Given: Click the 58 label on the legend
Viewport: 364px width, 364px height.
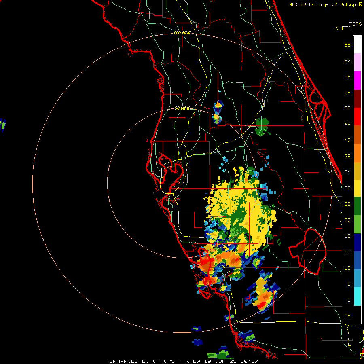Looking at the screenshot, I should (347, 76).
